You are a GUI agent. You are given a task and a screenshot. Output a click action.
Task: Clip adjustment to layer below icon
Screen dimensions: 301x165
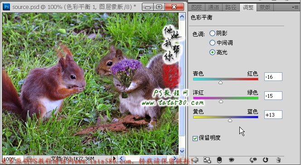click(x=219, y=160)
